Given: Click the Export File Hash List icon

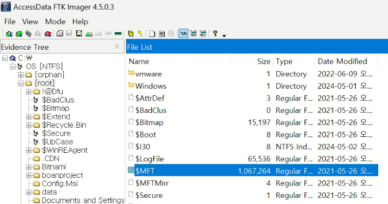Looking at the screenshot, I should [162, 33].
